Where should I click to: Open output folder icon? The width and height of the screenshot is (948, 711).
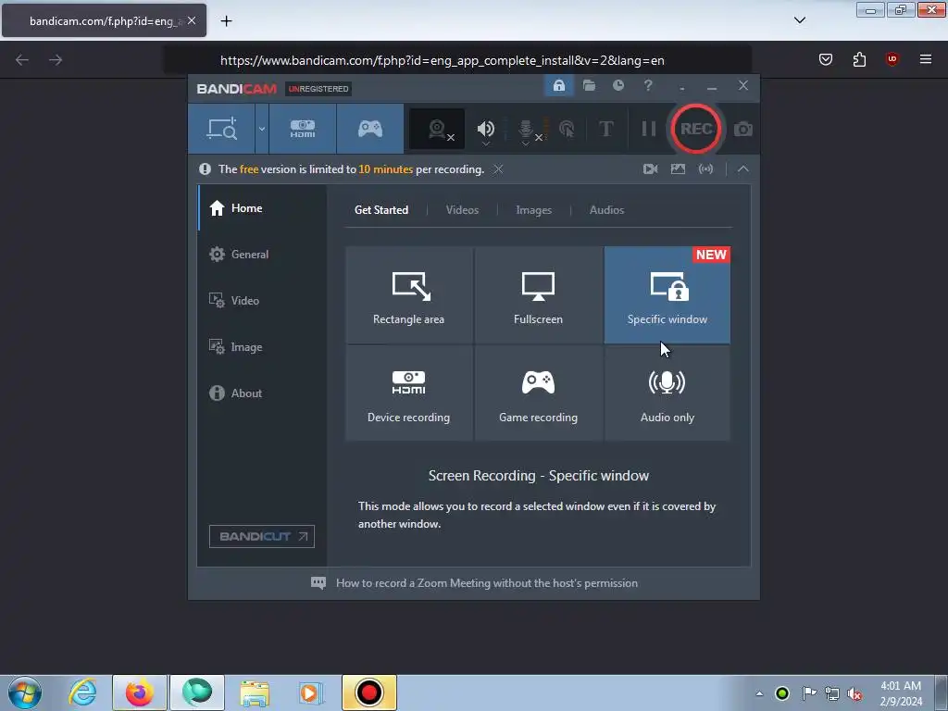coord(589,86)
